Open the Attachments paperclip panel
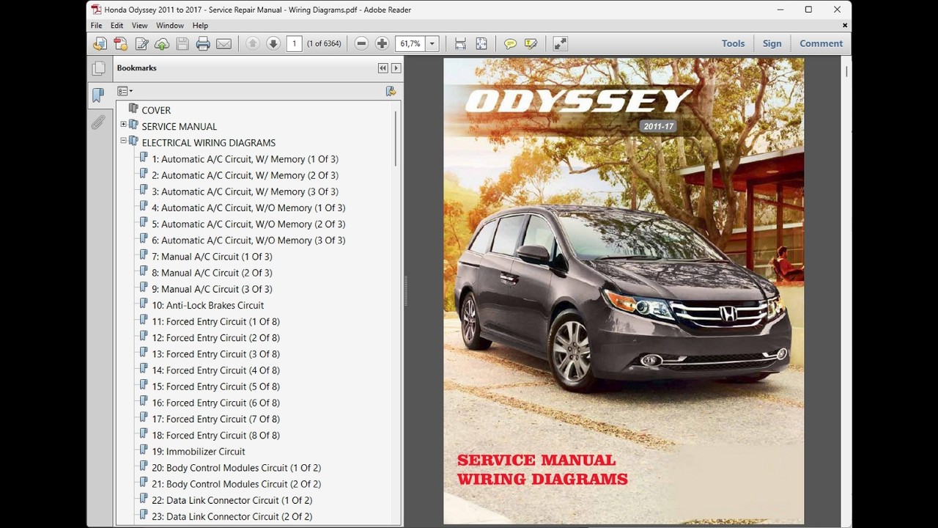Image resolution: width=938 pixels, height=528 pixels. click(x=98, y=122)
